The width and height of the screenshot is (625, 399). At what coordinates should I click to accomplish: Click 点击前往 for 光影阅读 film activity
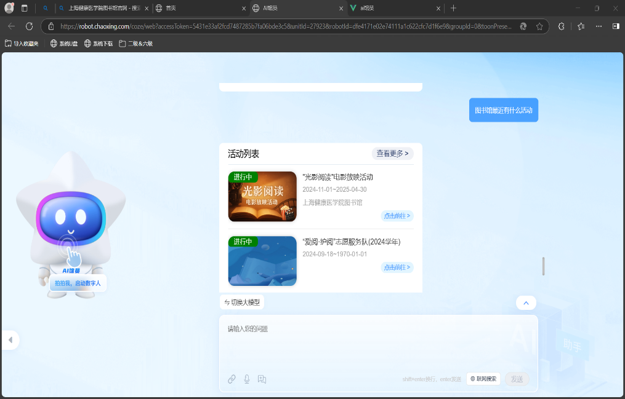tap(397, 216)
